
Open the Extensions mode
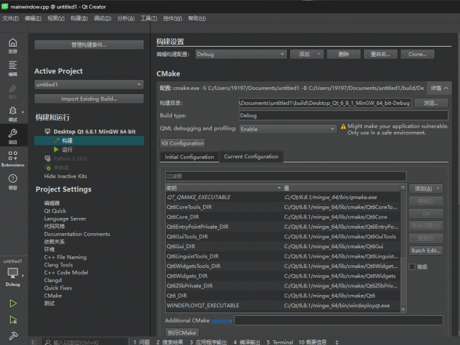pos(13,158)
